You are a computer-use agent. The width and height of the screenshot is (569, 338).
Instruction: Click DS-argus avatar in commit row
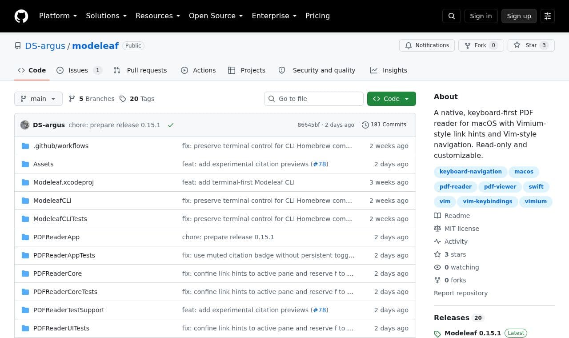point(25,125)
